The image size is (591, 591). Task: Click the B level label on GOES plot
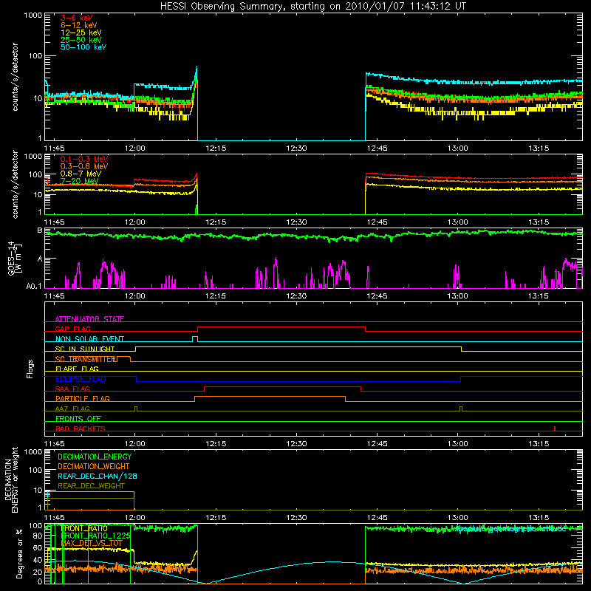tap(40, 230)
